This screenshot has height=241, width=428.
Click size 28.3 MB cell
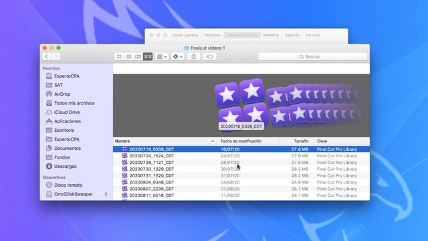point(300,169)
